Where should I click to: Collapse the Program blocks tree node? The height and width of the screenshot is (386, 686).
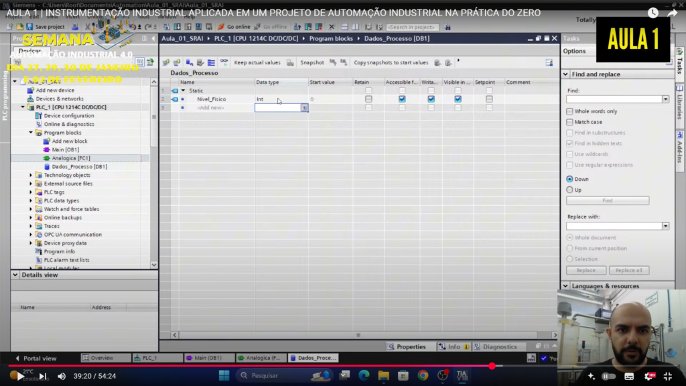(31, 133)
